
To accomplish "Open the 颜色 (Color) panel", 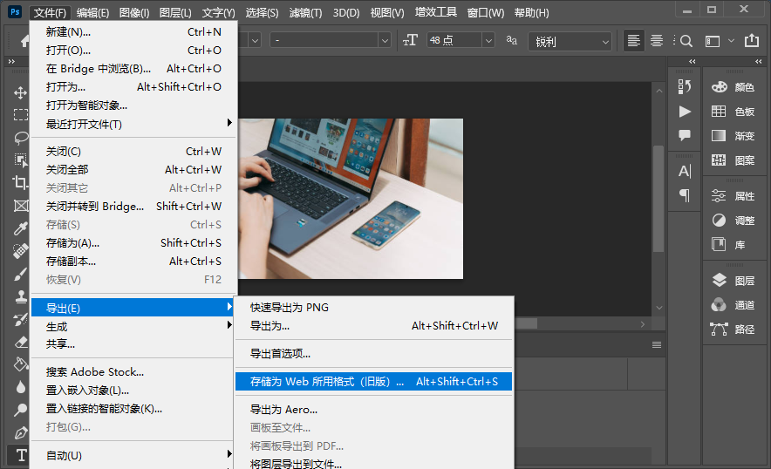I will coord(733,87).
